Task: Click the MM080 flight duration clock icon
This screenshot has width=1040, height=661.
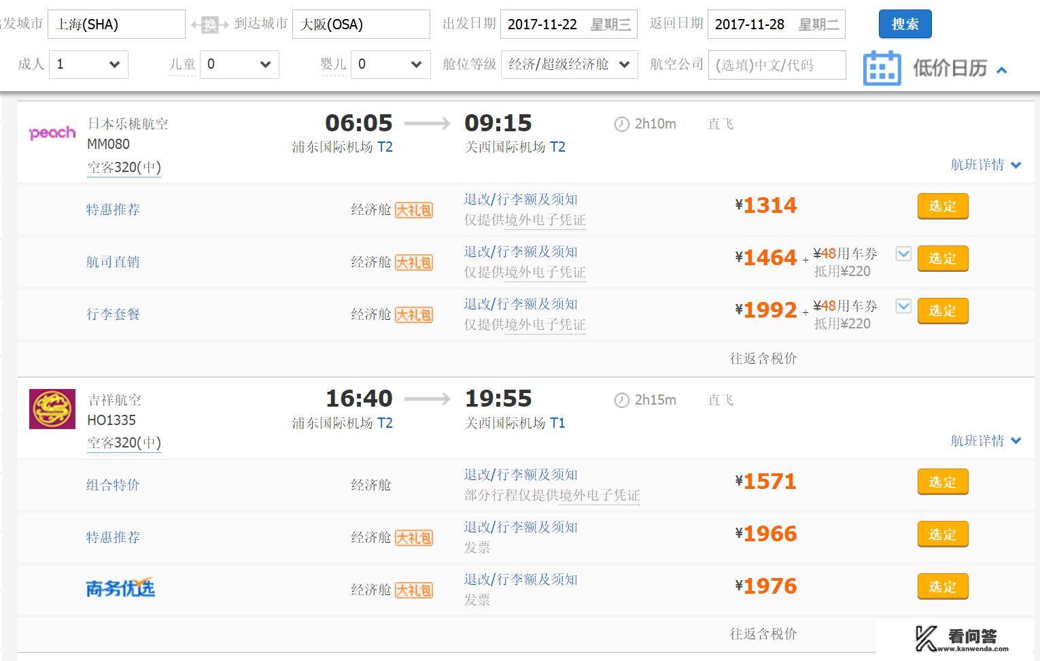Action: [621, 124]
